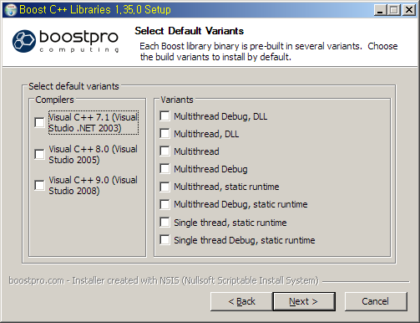
Task: Cancel the Boost setup
Action: (376, 301)
